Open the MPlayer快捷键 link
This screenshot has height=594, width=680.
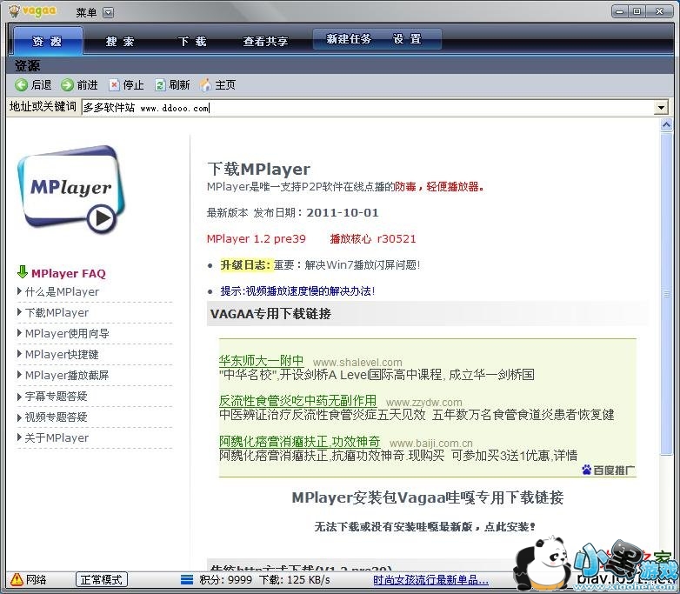coord(62,354)
